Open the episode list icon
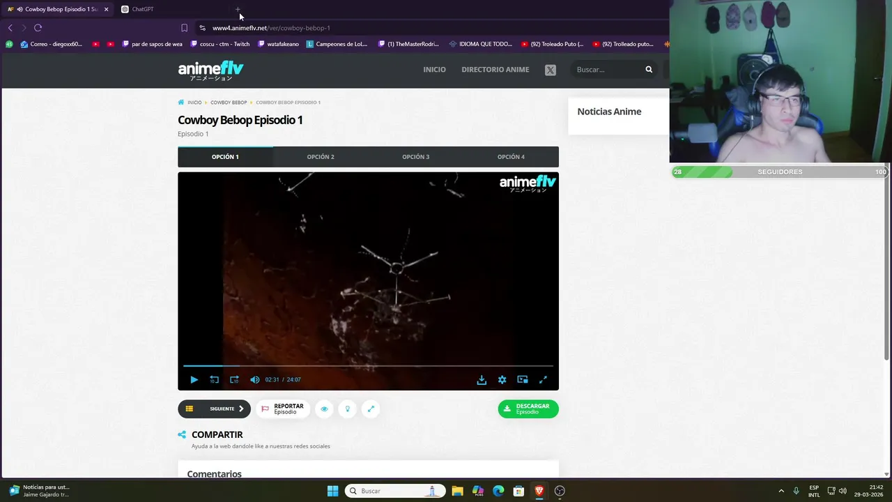892x502 pixels. coord(189,409)
